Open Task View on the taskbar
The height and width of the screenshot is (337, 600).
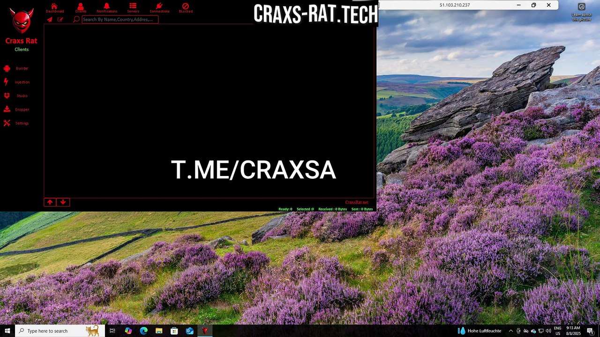(112, 331)
